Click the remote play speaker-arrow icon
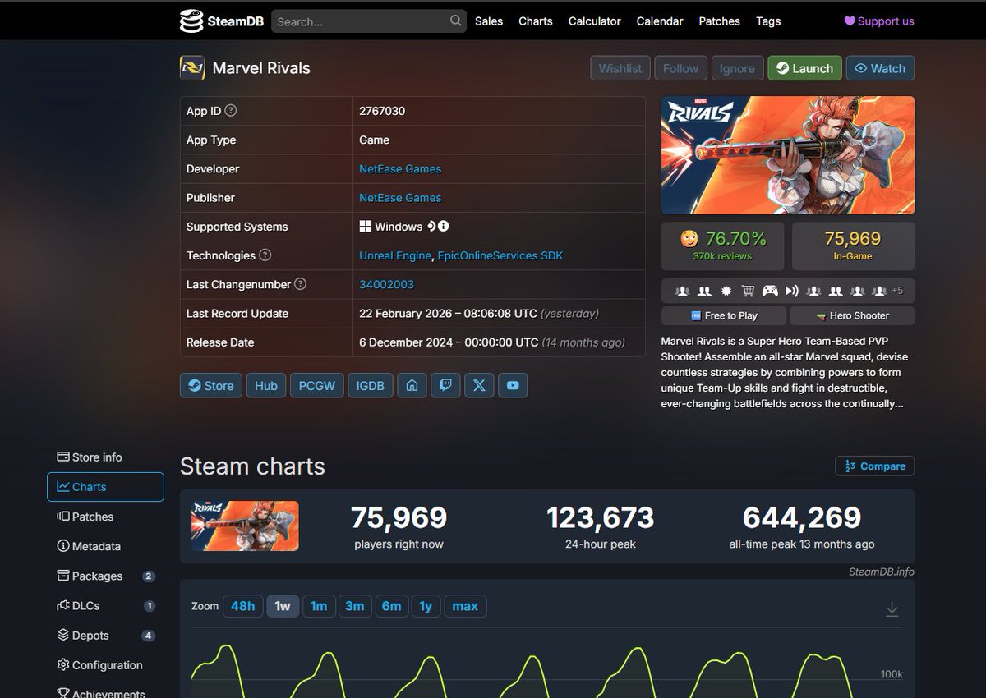Image resolution: width=986 pixels, height=698 pixels. click(791, 291)
